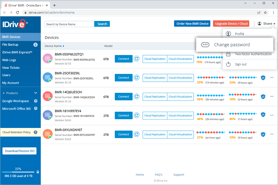
Task: Open Cloud Replication for BMR-25OF30Z9IL
Action: 155,78
